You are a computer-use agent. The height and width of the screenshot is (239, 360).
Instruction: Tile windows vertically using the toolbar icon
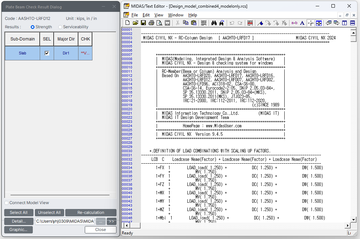[x=345, y=23]
